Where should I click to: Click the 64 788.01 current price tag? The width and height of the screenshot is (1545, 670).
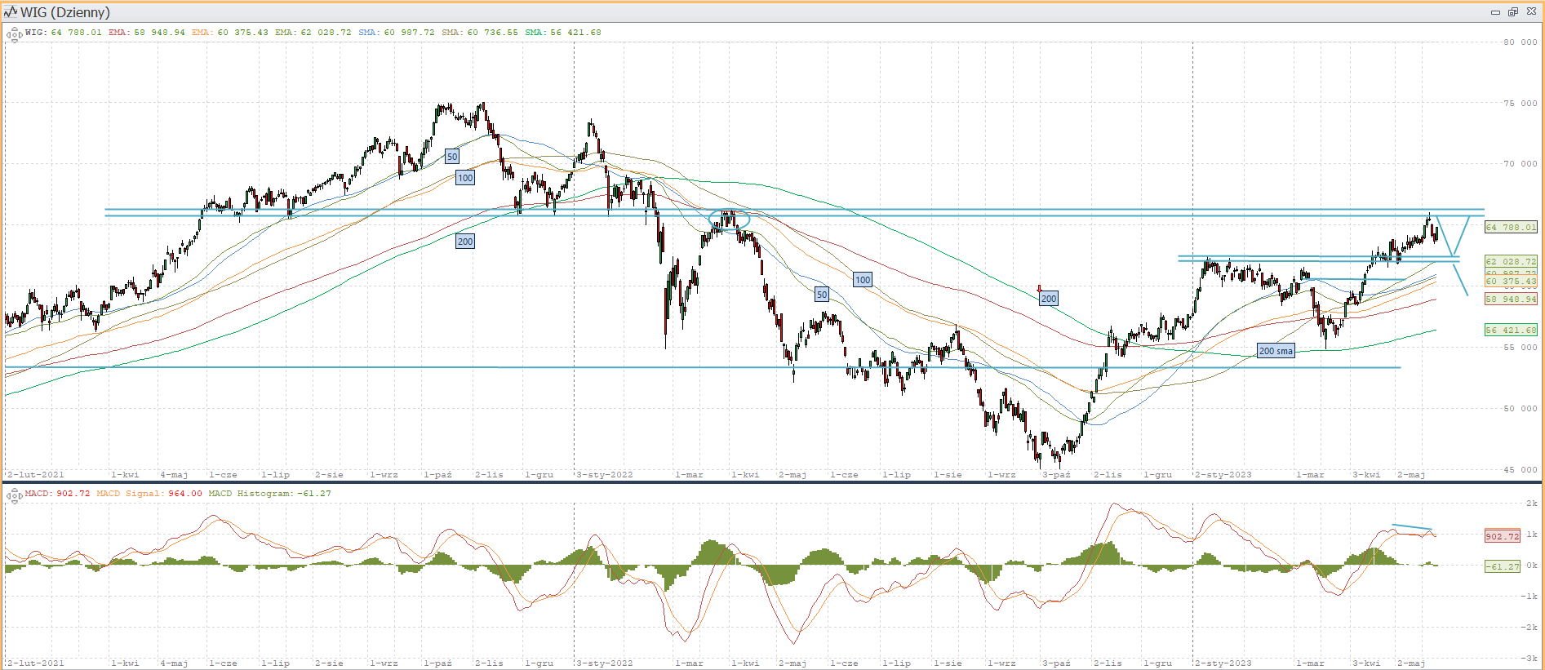pos(1510,228)
